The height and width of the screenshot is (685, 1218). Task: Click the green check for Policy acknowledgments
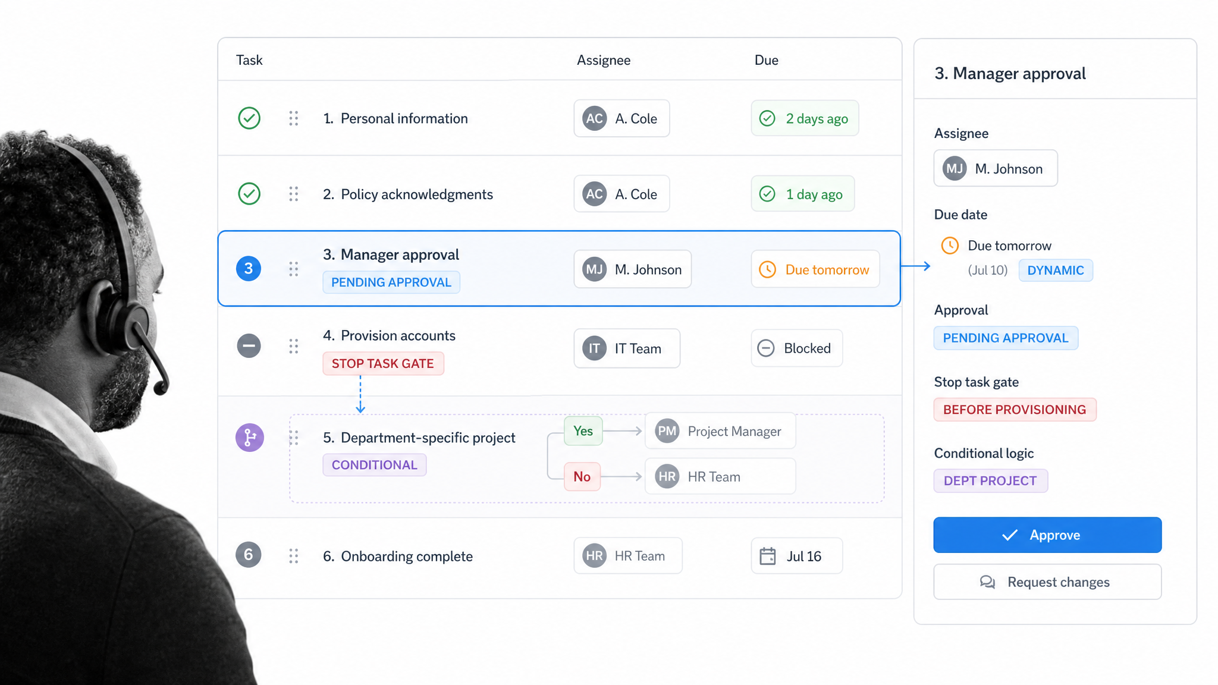tap(249, 194)
